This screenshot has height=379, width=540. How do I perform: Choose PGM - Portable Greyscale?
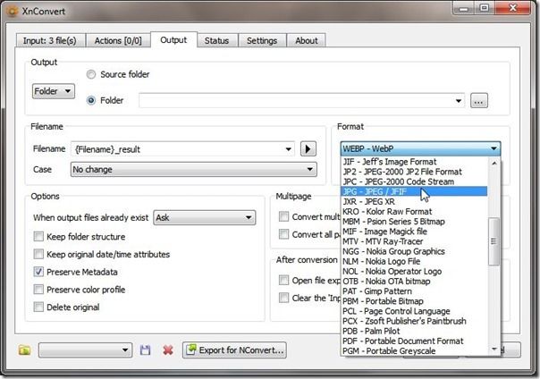414,351
